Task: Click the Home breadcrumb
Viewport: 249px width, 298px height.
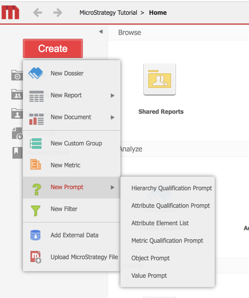Action: tap(158, 13)
